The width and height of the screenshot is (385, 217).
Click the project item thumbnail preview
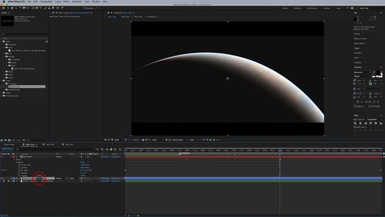click(x=7, y=21)
